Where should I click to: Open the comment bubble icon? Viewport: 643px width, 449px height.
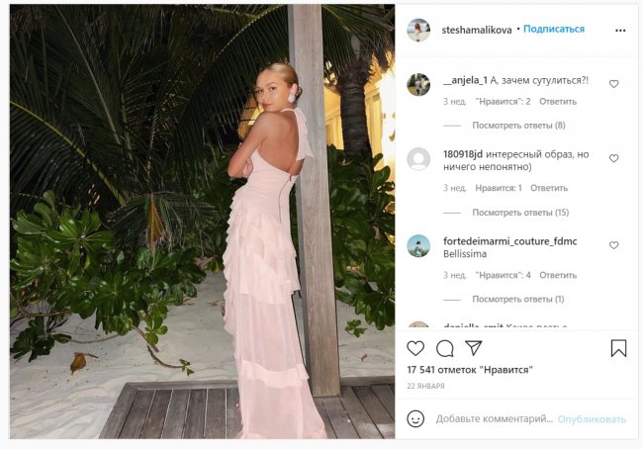[445, 348]
